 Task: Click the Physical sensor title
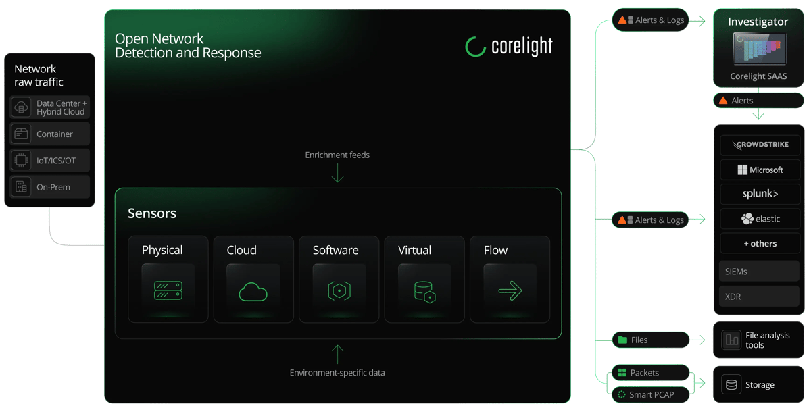pyautogui.click(x=162, y=250)
